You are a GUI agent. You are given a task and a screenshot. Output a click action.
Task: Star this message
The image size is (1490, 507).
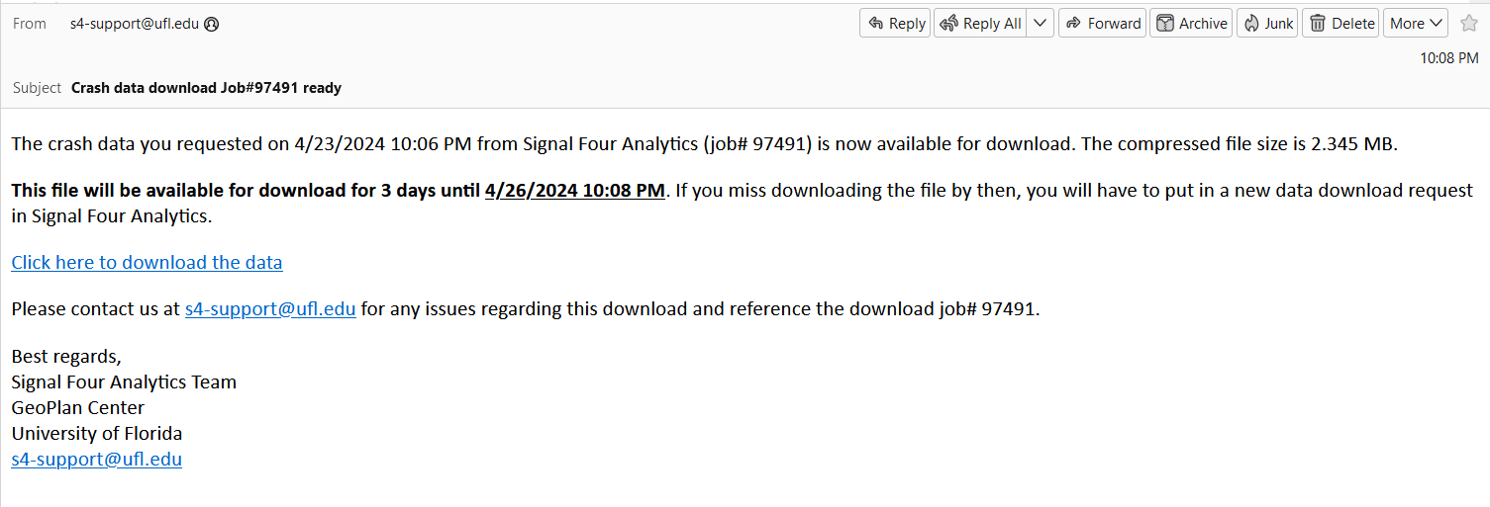tap(1468, 24)
